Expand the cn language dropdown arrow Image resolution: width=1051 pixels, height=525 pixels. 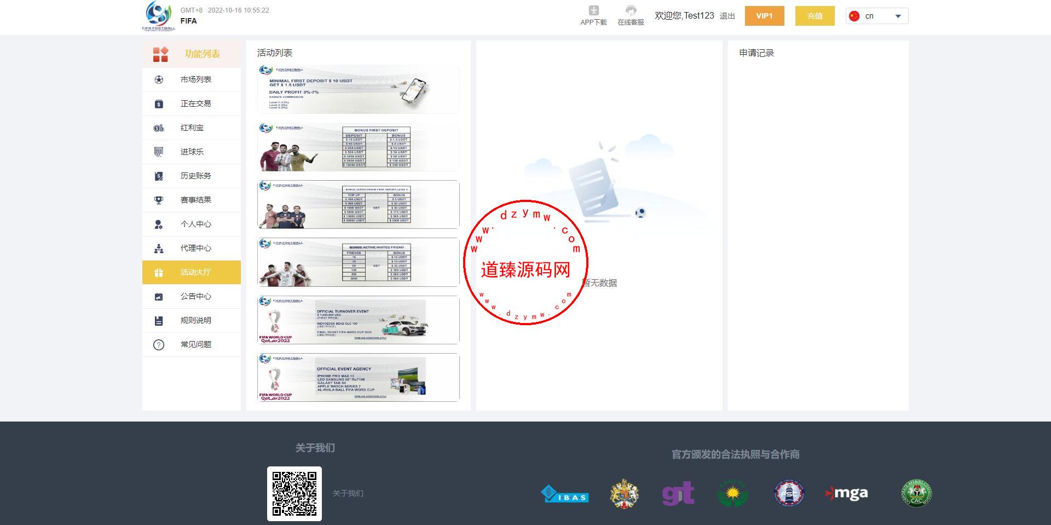pyautogui.click(x=898, y=16)
